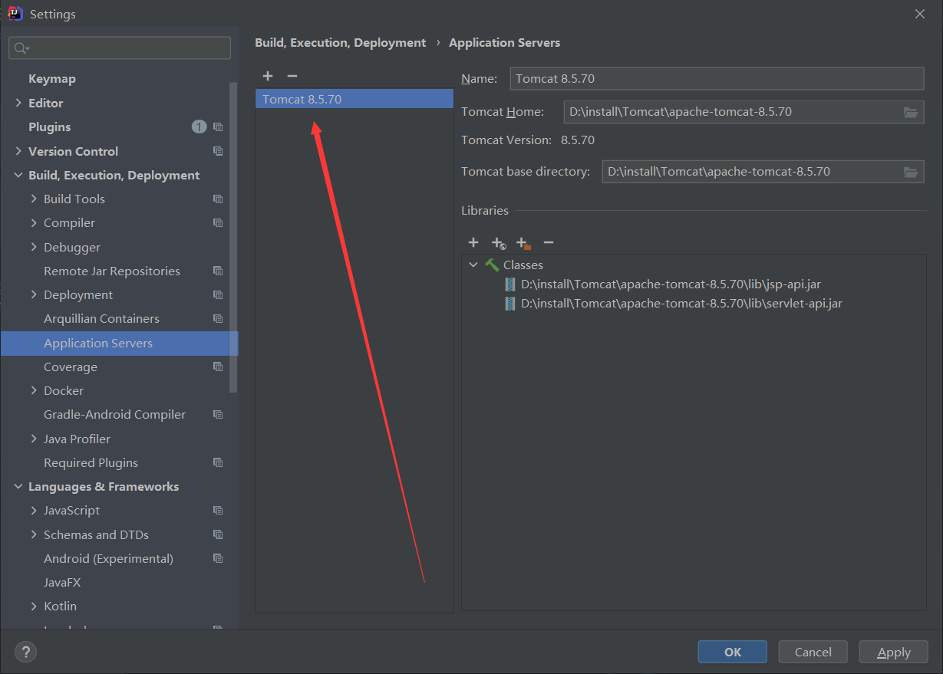Collapse the Languages & Frameworks group

point(18,487)
